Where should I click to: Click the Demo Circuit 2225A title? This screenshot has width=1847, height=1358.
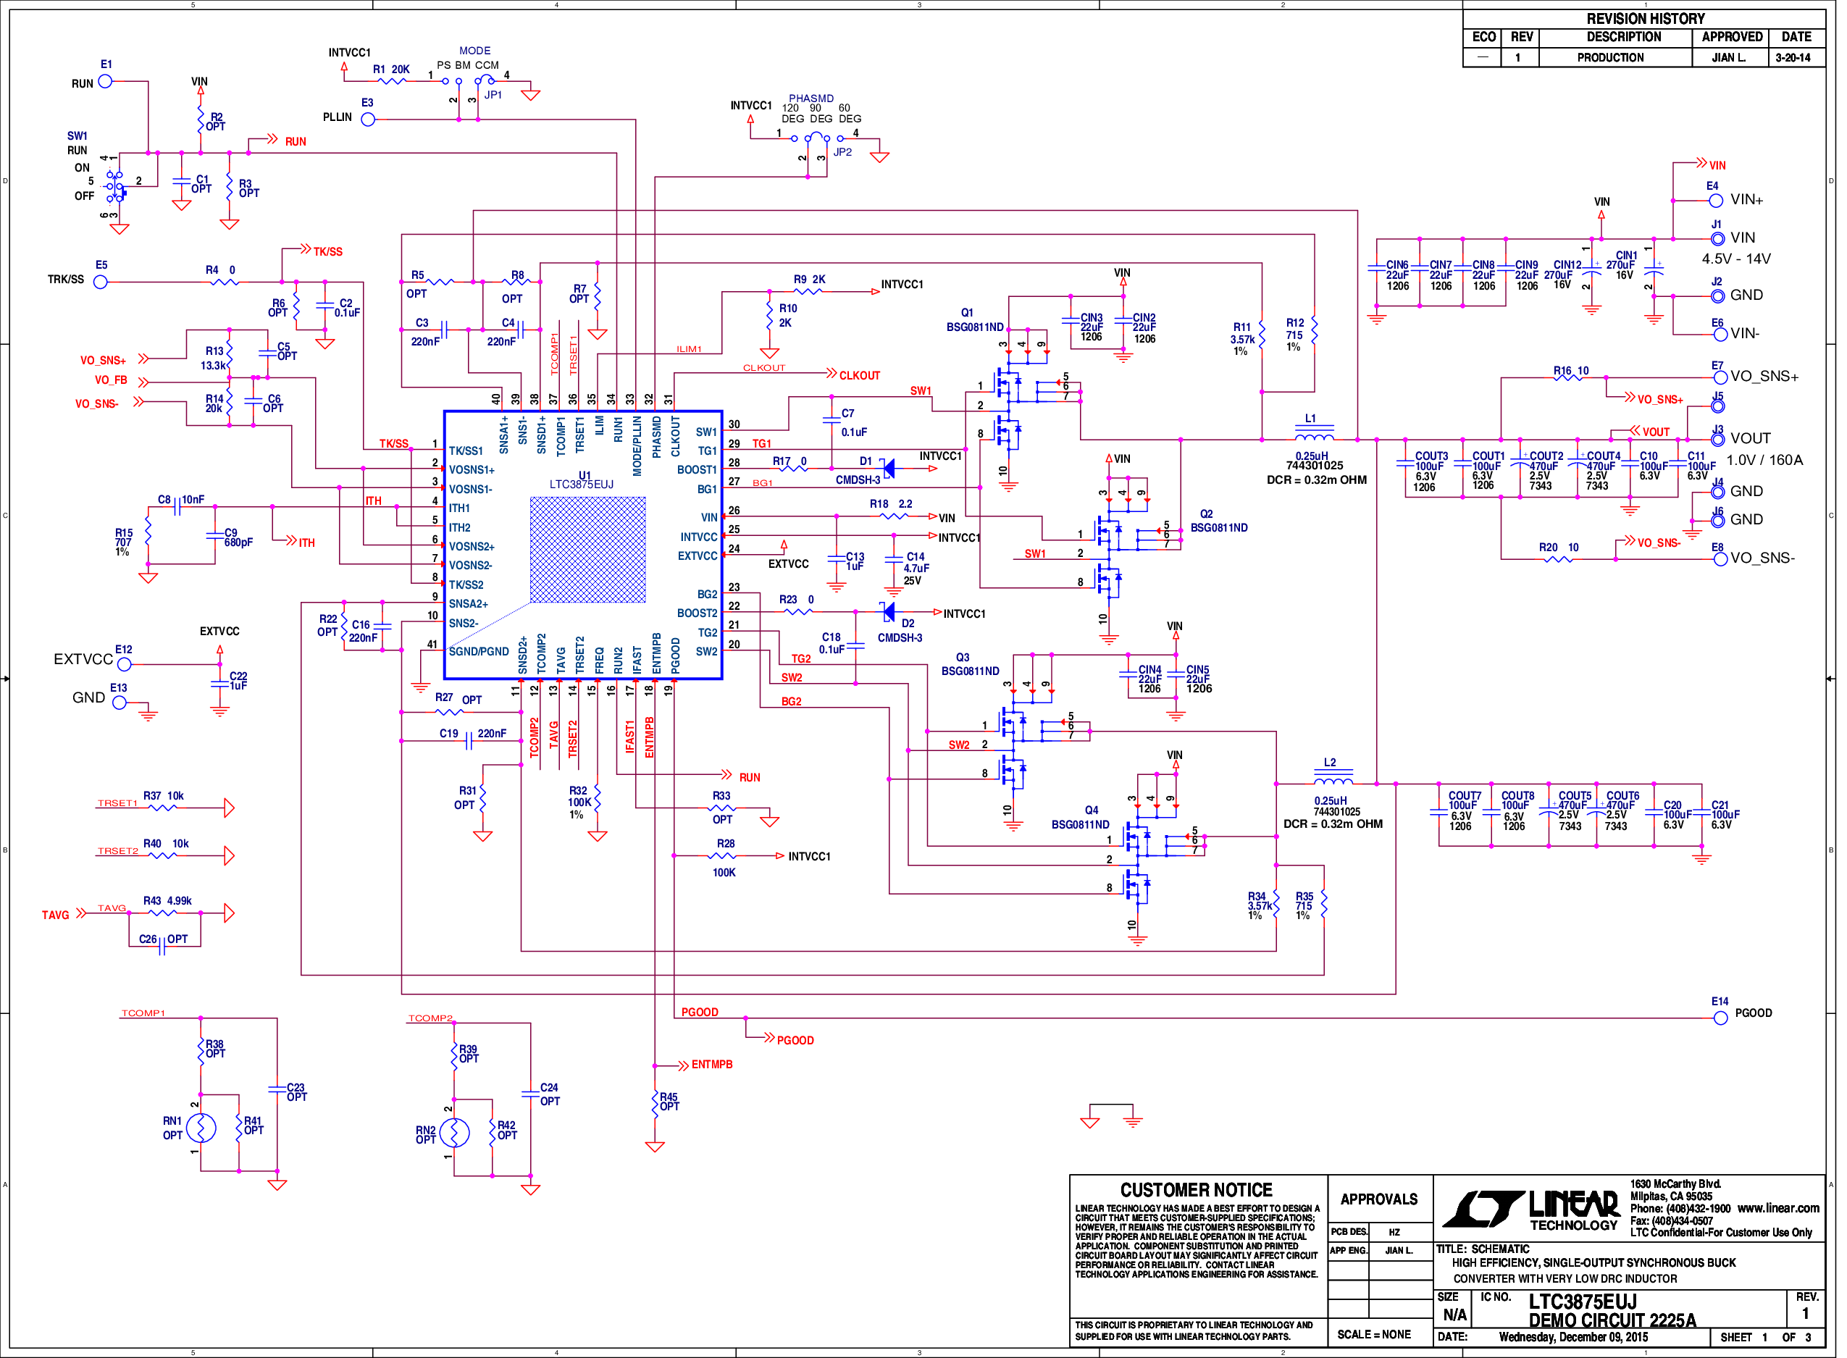[1612, 1320]
